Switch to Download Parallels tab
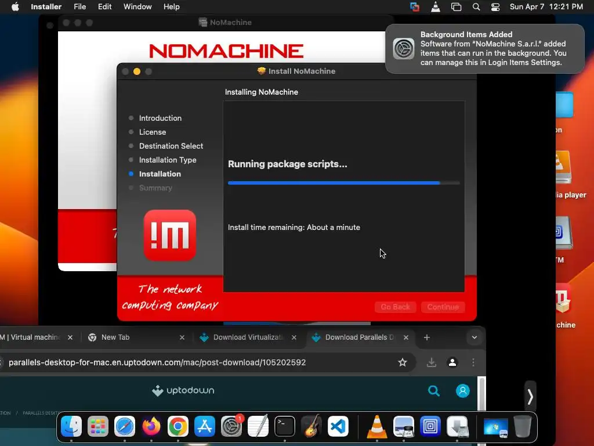This screenshot has width=594, height=446. pyautogui.click(x=360, y=337)
